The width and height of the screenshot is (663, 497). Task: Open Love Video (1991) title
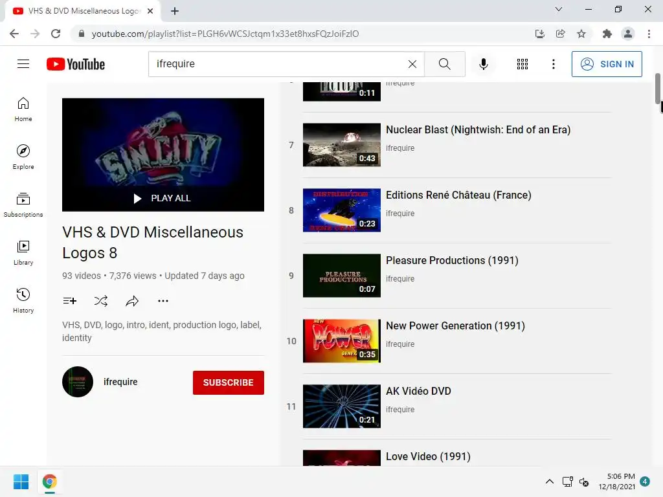tap(428, 457)
